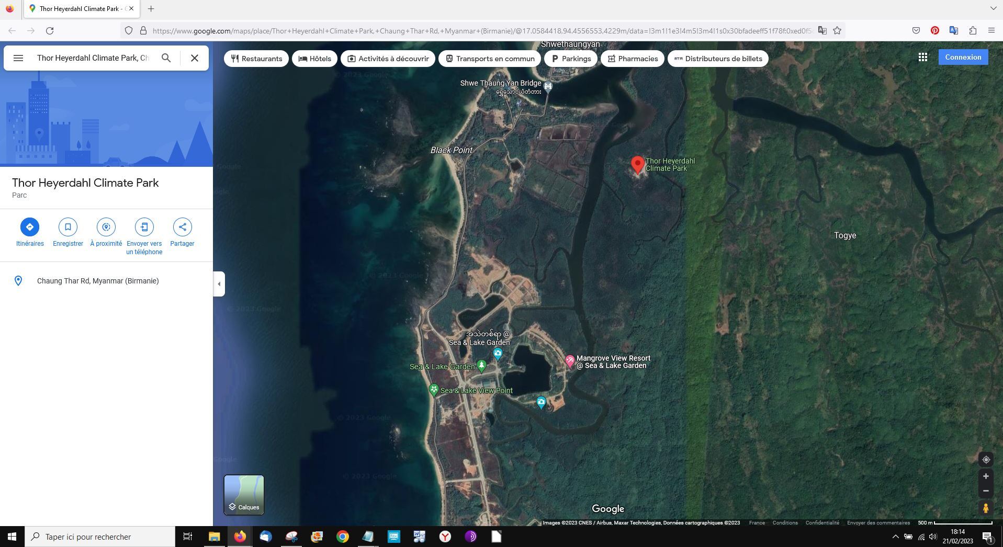
Task: Zoom in with the plus button
Action: pyautogui.click(x=986, y=476)
